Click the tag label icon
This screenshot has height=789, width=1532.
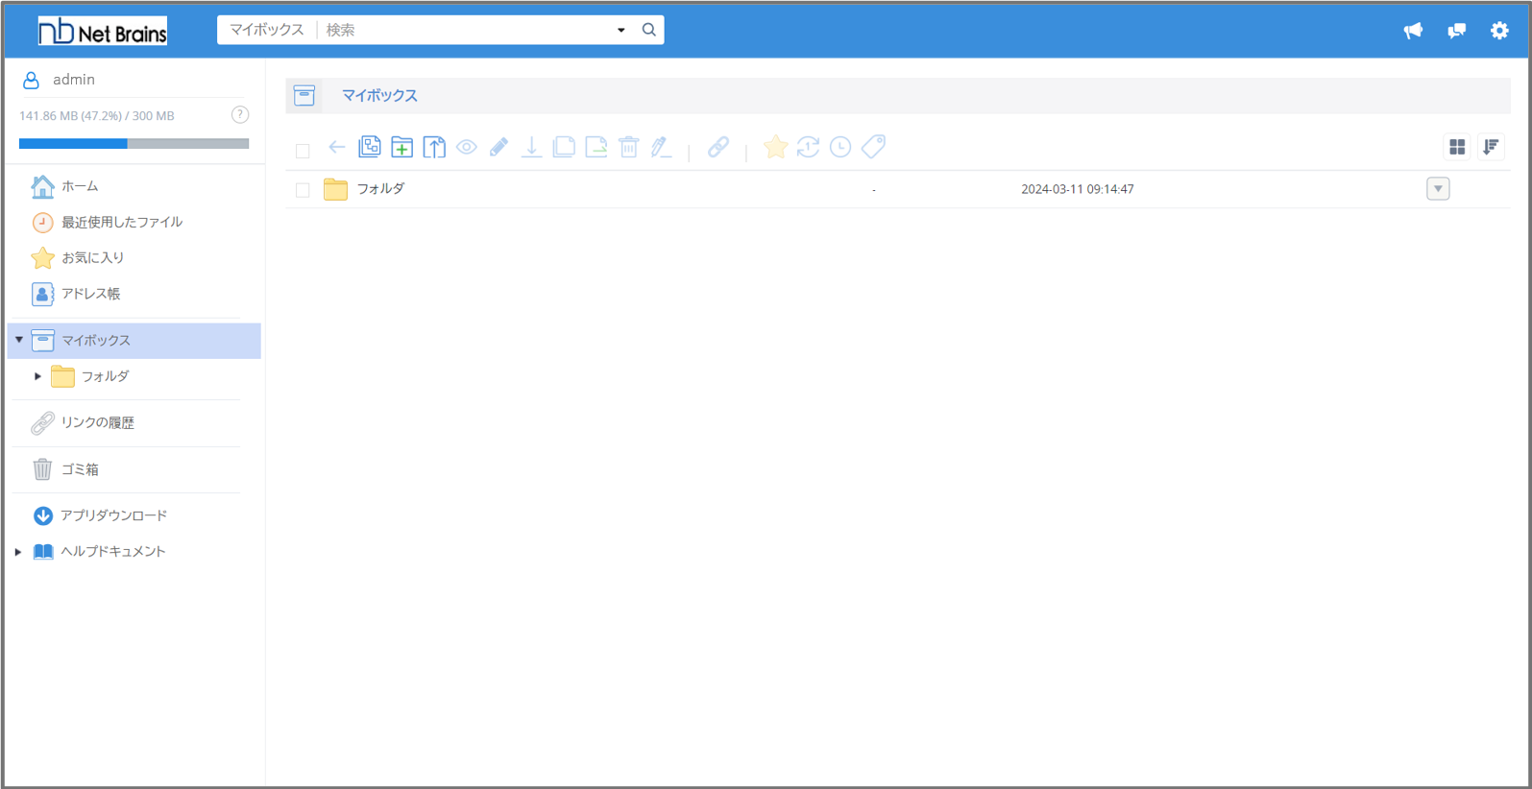873,147
